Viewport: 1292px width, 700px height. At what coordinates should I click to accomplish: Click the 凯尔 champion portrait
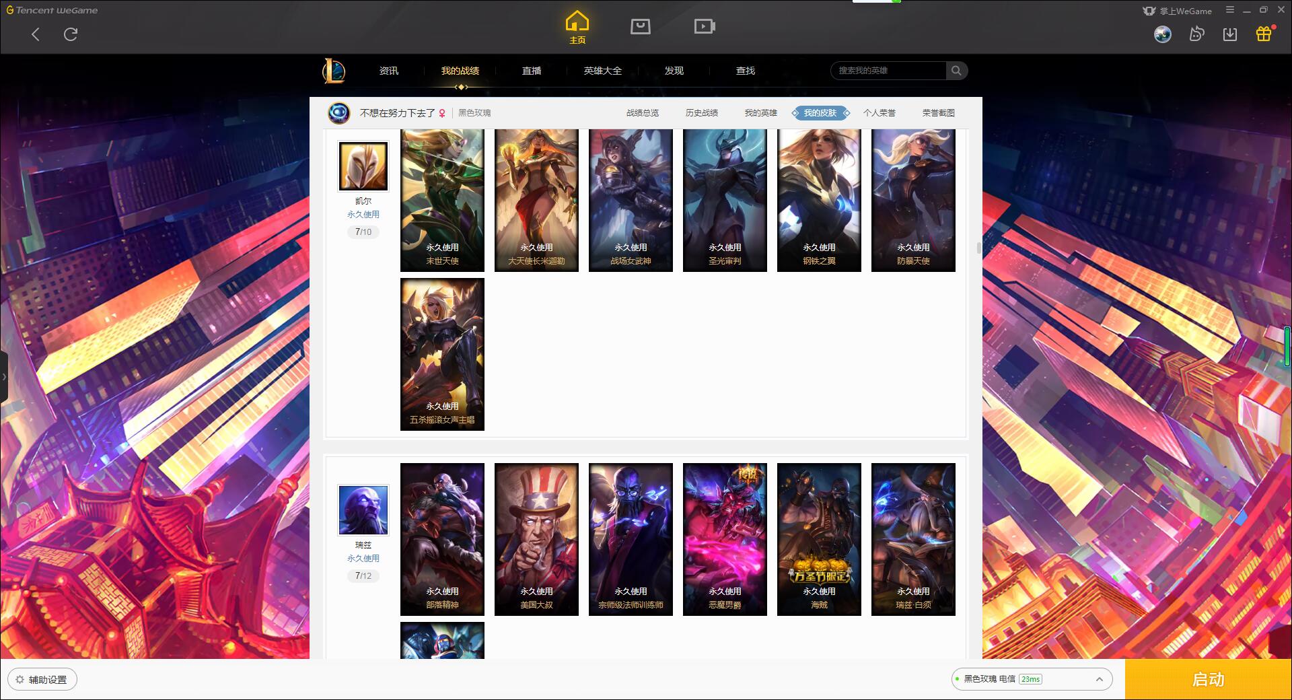363,166
